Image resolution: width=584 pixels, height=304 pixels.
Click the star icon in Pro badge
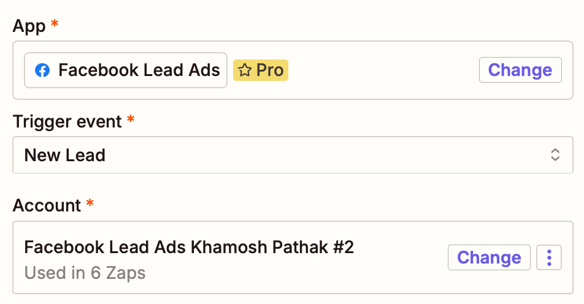245,70
